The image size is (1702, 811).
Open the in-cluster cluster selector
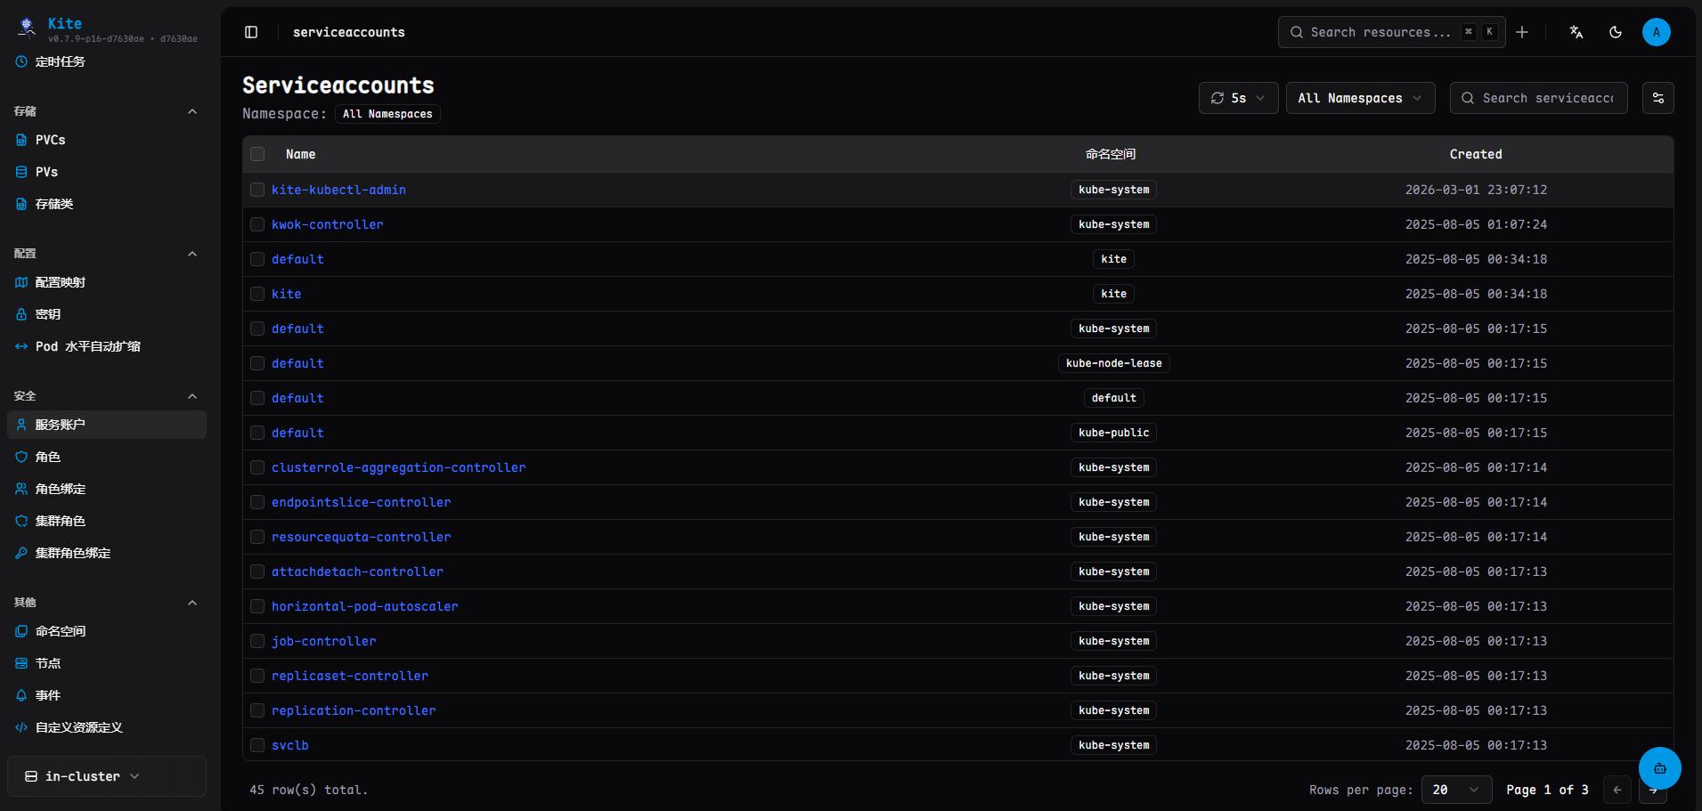point(107,776)
